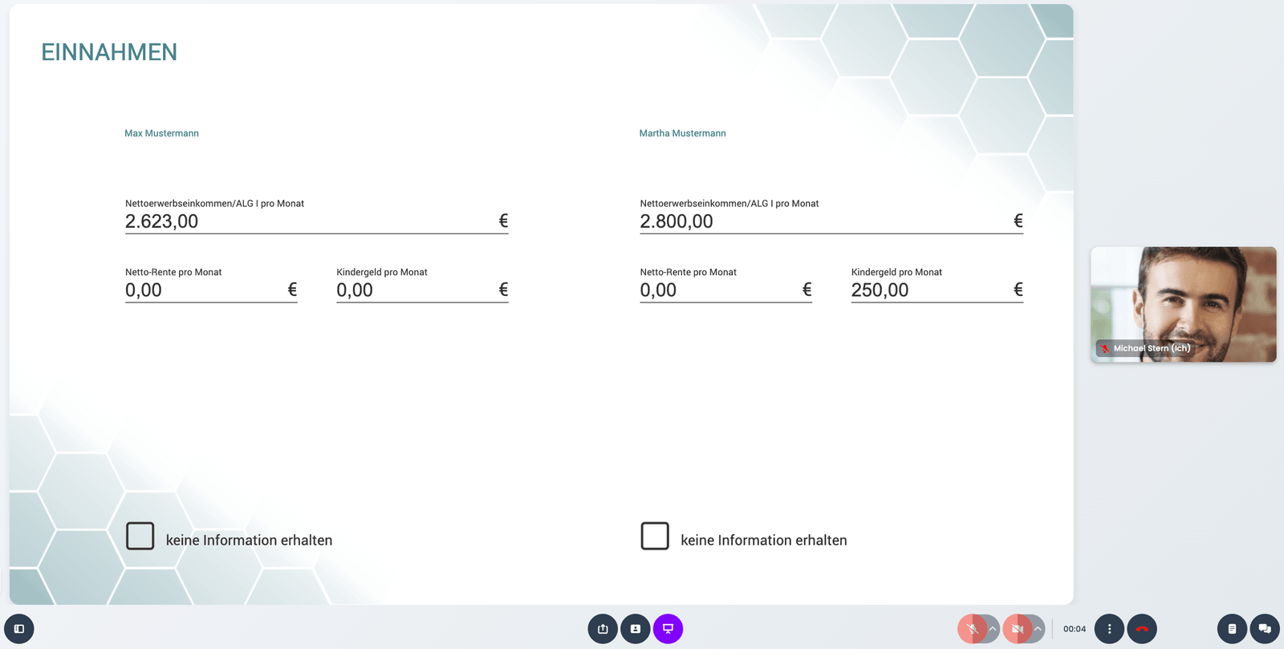Hang up the call
Image resolution: width=1284 pixels, height=649 pixels.
pos(1142,629)
